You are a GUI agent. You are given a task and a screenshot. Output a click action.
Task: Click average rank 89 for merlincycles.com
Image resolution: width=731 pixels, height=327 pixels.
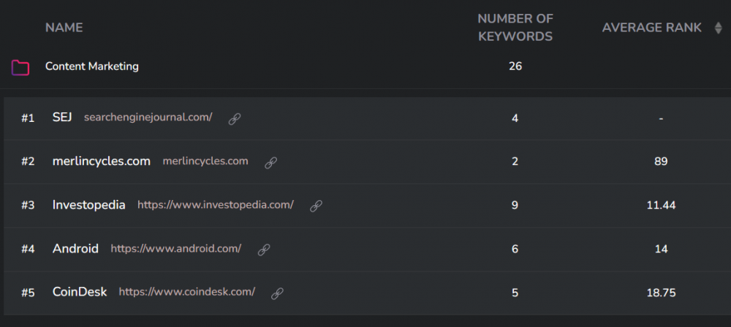click(661, 161)
